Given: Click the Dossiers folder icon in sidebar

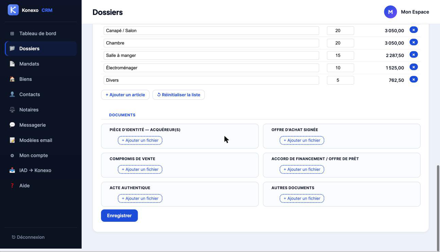Looking at the screenshot, I should tap(12, 49).
